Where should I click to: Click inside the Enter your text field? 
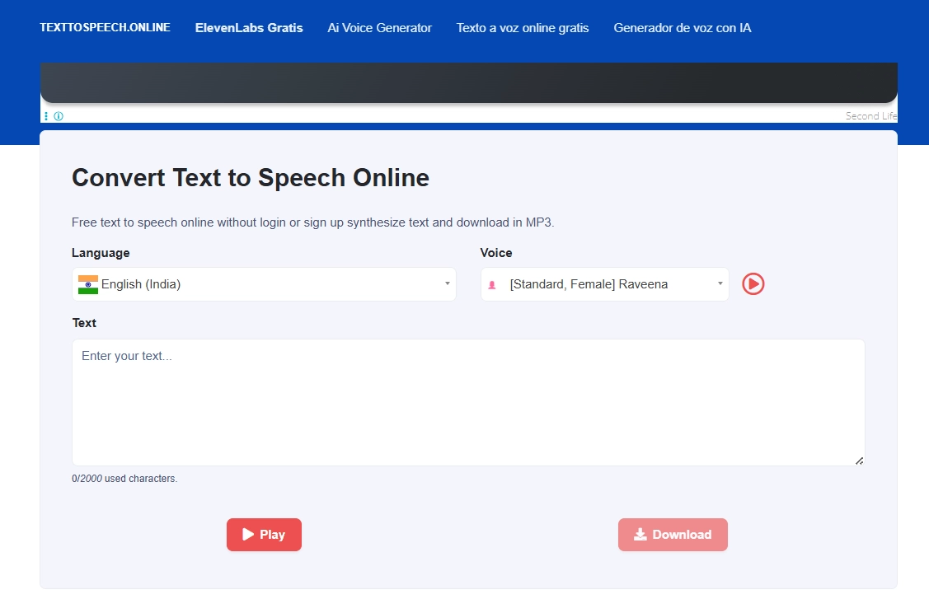468,401
